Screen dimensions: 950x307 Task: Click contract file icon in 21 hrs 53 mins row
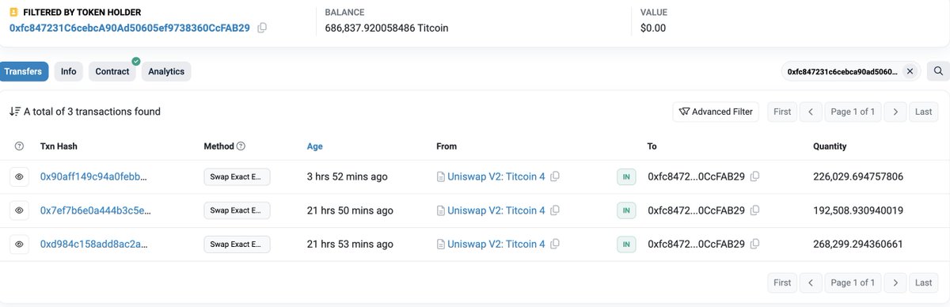[x=440, y=244]
